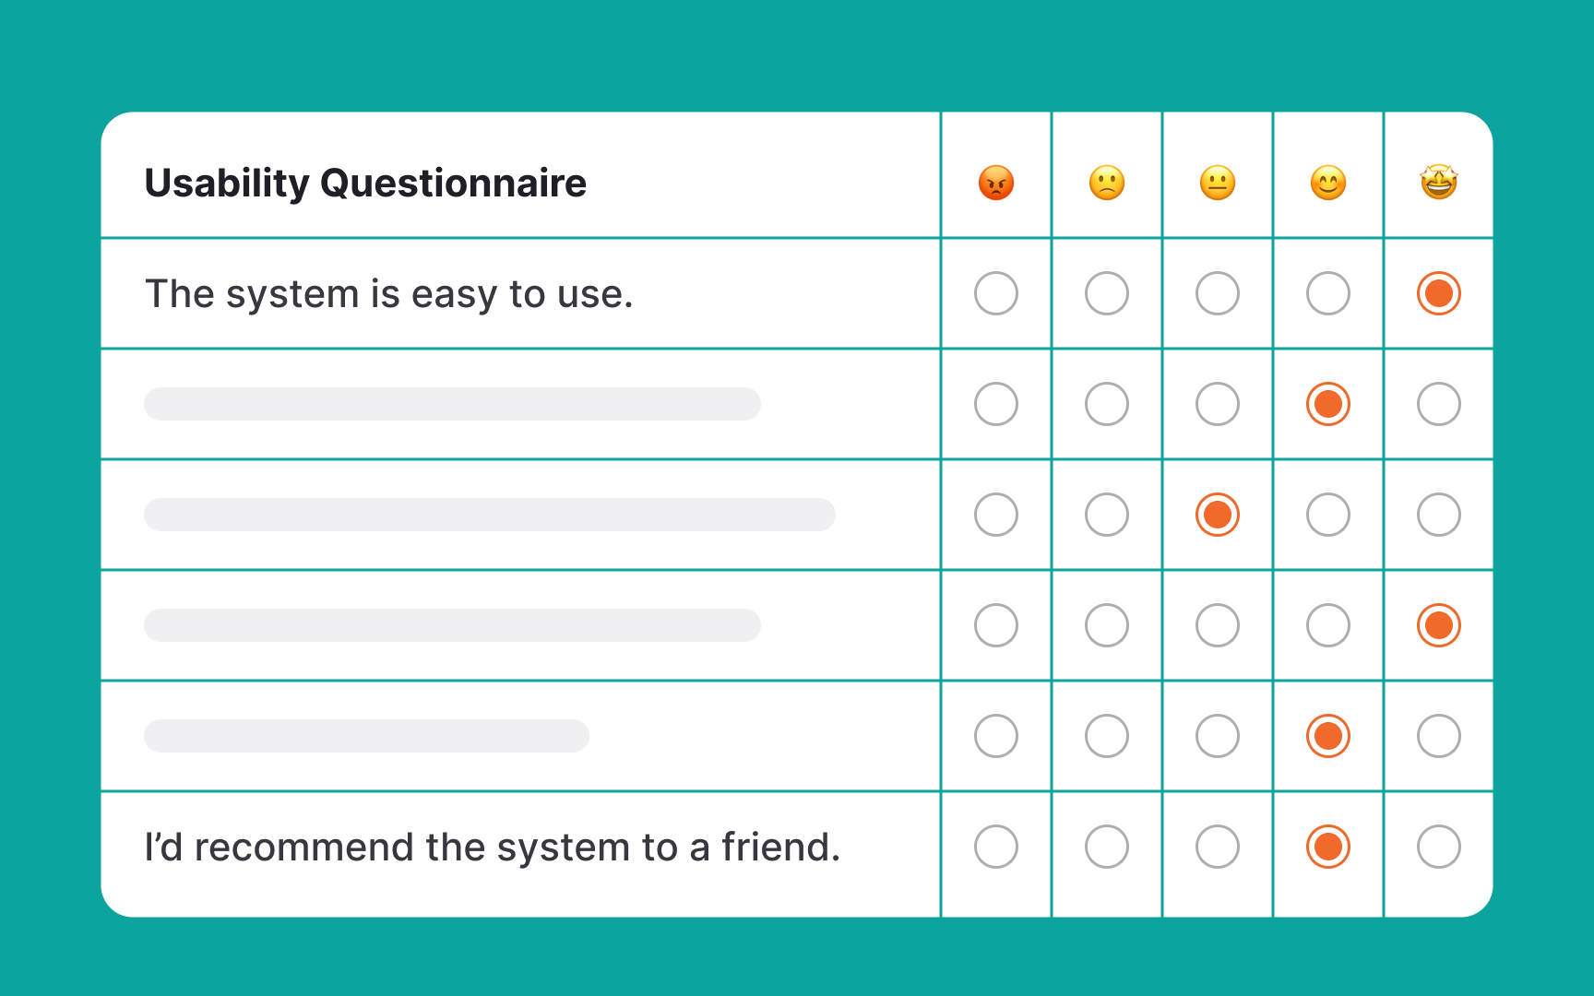Click the star-struck face emoji header

1439,182
